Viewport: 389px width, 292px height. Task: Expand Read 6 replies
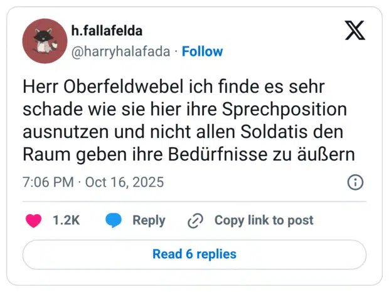coord(194,254)
